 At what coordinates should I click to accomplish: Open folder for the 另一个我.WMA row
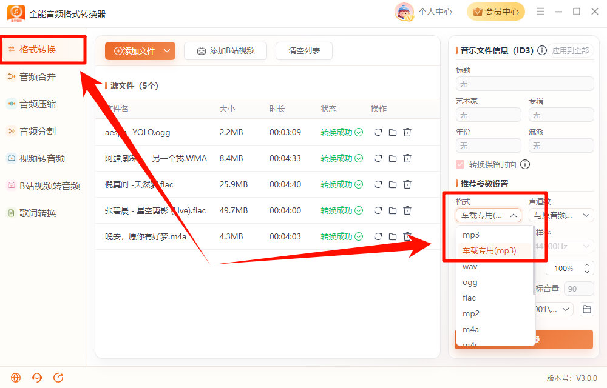[x=393, y=158]
